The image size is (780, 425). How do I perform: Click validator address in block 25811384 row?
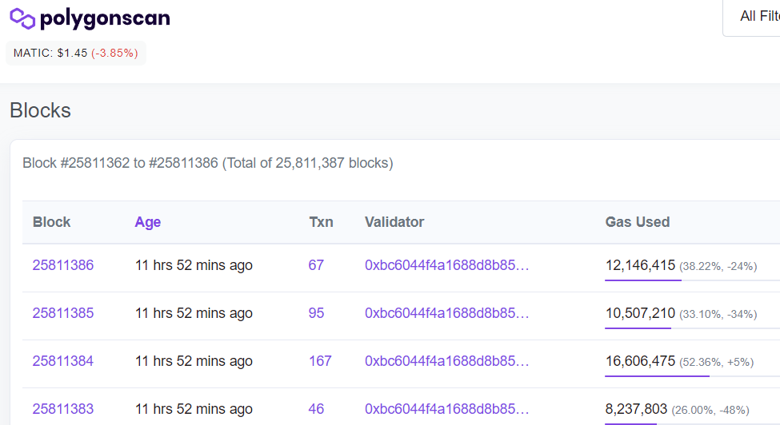pos(447,361)
